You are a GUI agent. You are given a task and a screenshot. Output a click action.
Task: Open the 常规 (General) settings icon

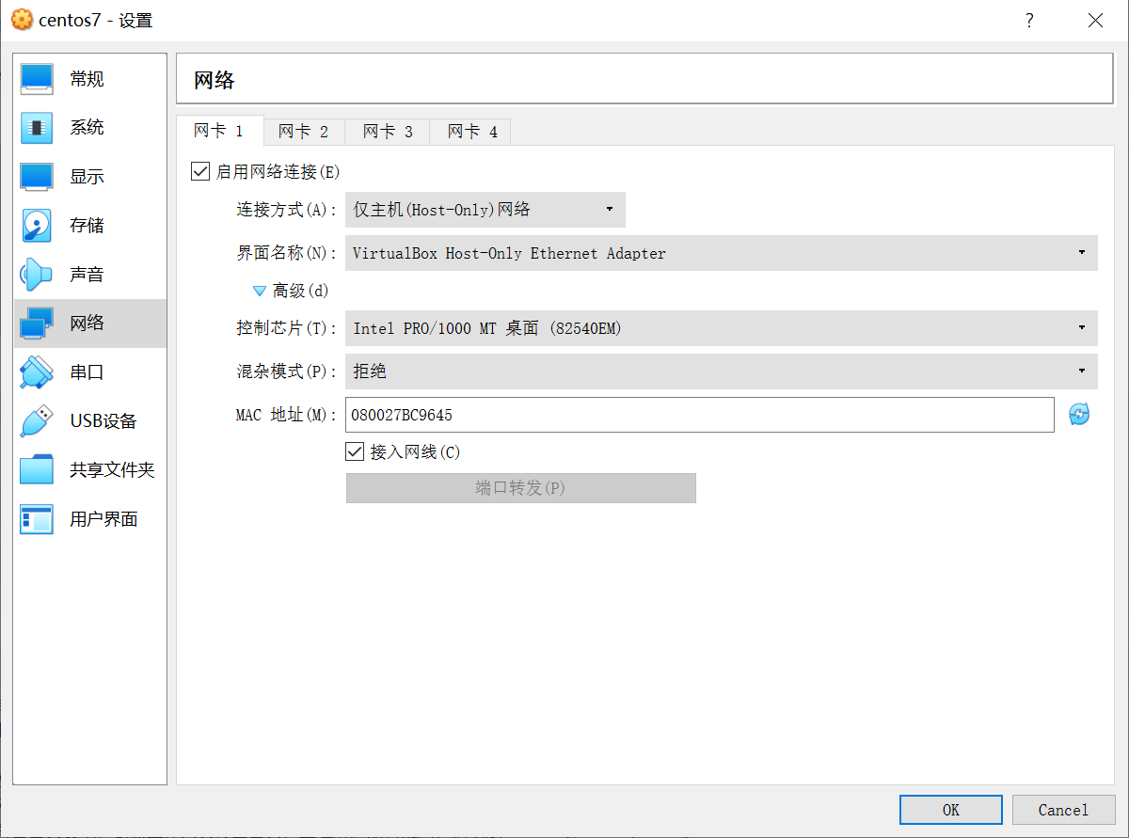(x=37, y=79)
